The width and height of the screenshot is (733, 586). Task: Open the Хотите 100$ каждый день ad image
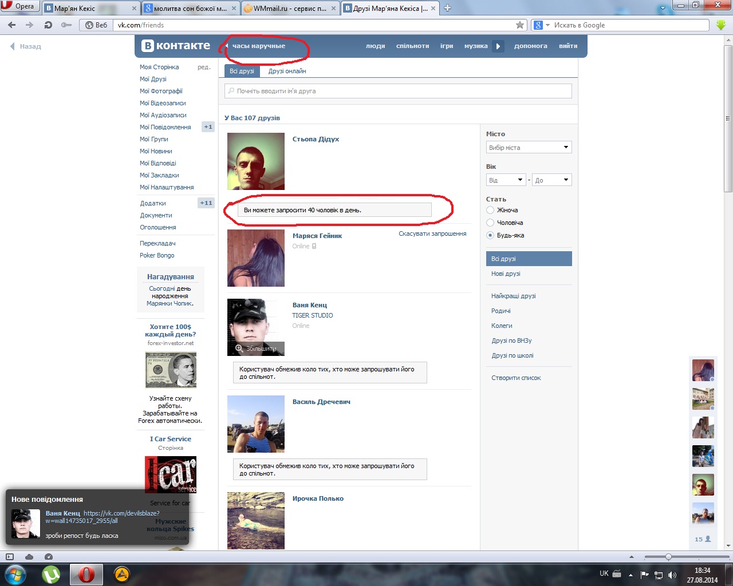(x=171, y=370)
